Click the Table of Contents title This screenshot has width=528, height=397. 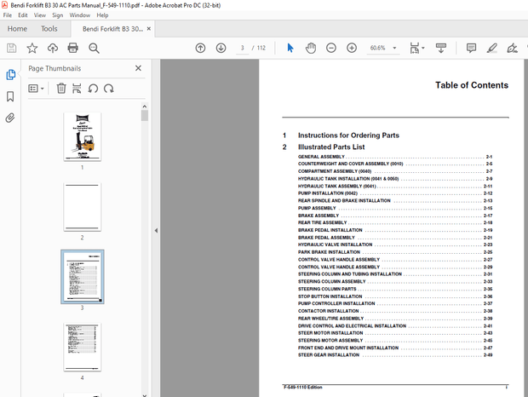[472, 85]
